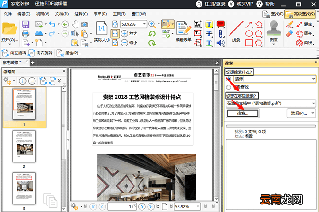Open the 编辑(E) menu
Image resolution: width=319 pixels, height=212 pixels.
24,14
